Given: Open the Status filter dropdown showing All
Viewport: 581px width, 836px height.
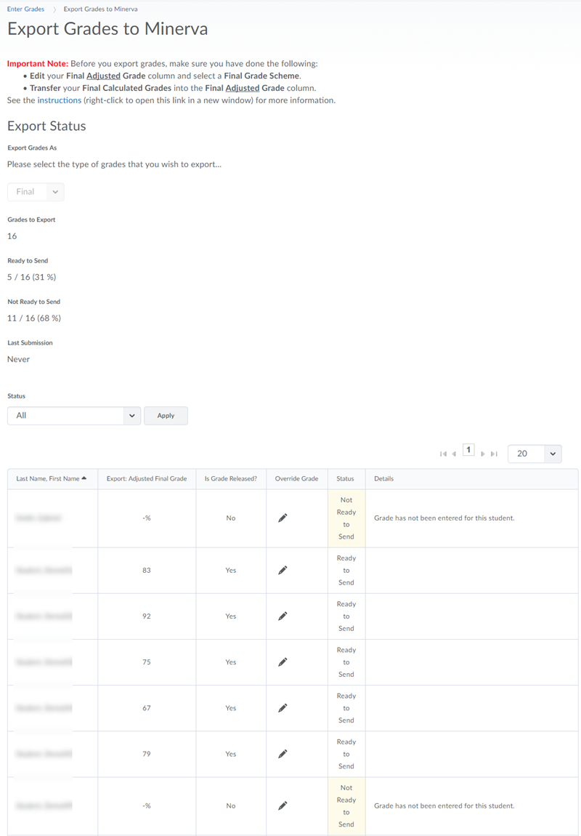Looking at the screenshot, I should tap(73, 415).
